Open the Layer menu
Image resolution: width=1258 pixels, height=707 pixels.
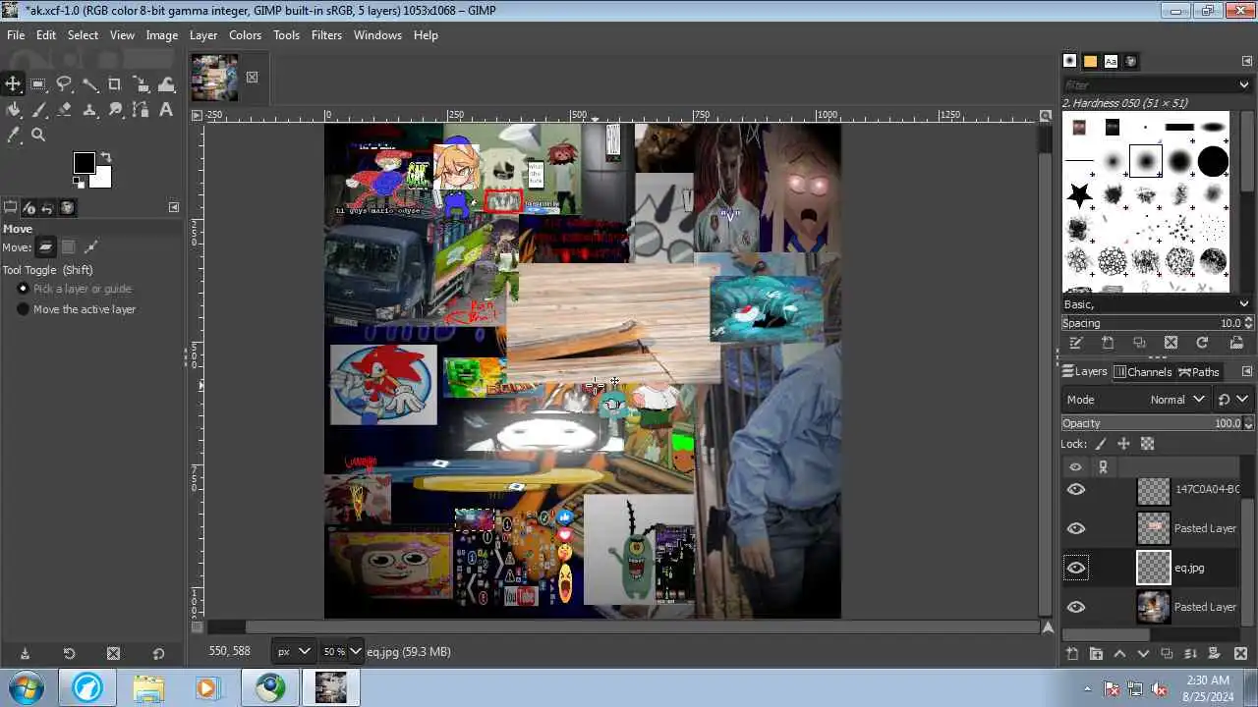(203, 34)
